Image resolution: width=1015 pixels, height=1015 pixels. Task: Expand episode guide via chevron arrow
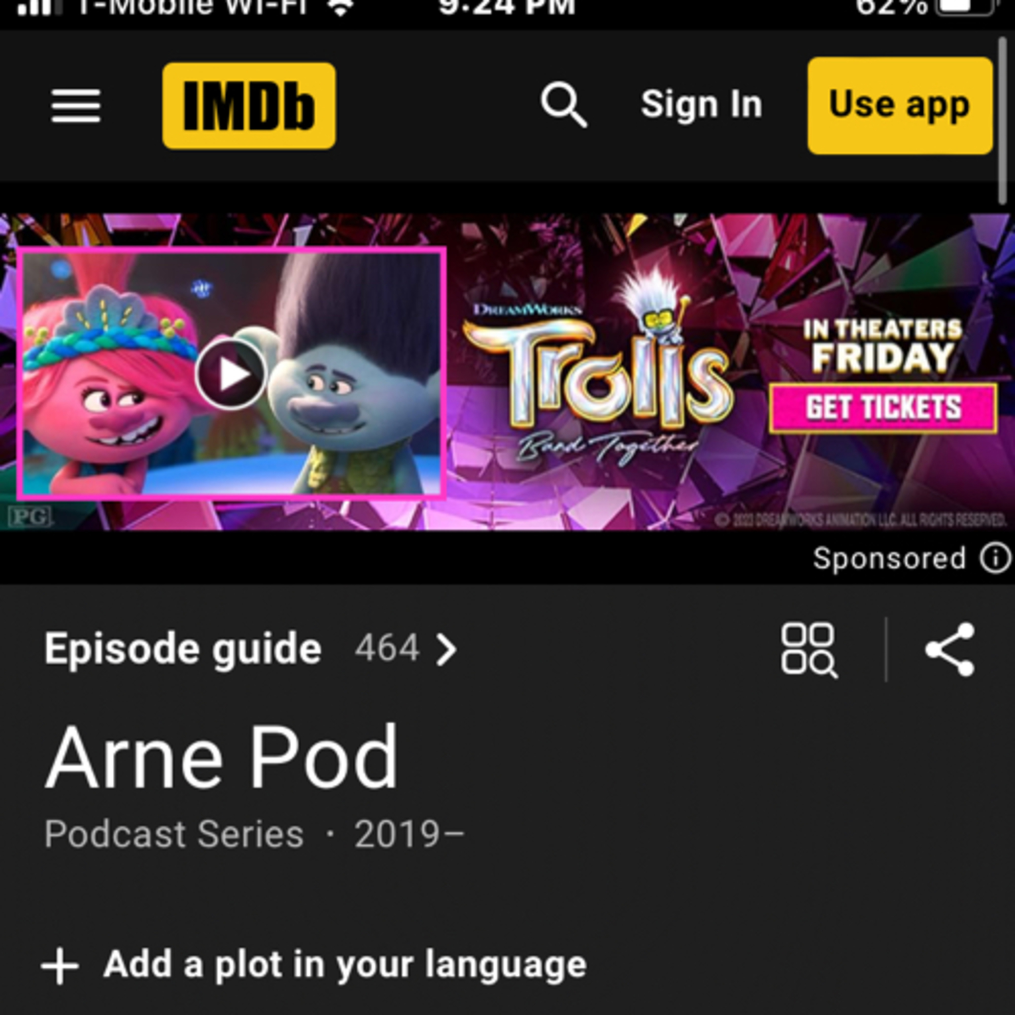[x=447, y=650]
